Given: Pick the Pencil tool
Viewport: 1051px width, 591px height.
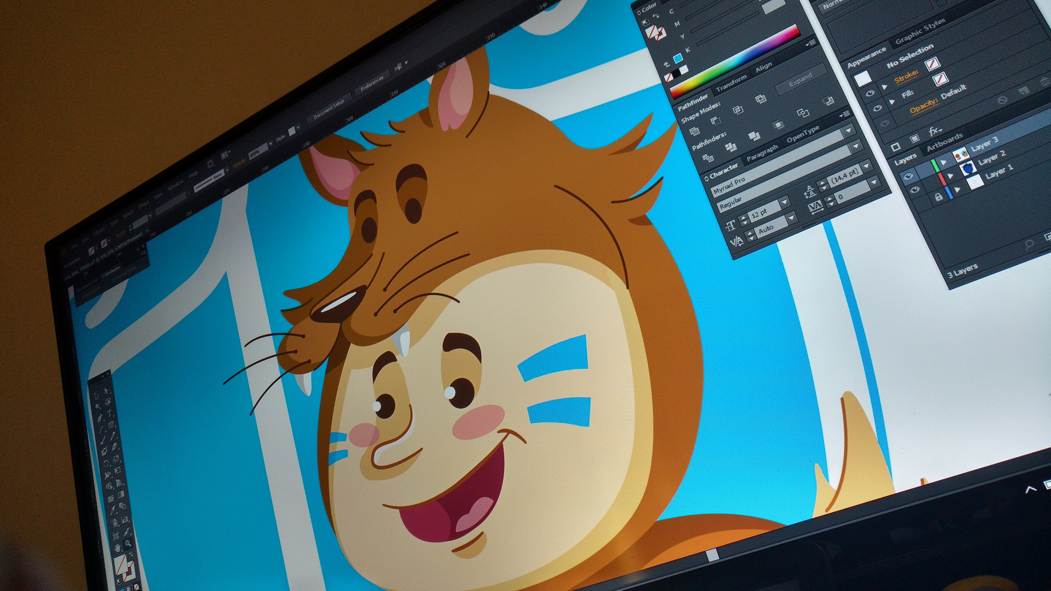Looking at the screenshot, I should 112,436.
